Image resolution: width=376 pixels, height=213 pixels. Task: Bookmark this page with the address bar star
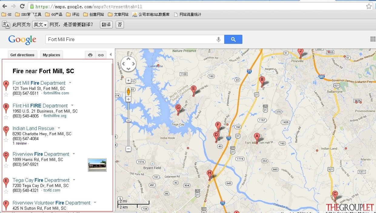point(369,6)
